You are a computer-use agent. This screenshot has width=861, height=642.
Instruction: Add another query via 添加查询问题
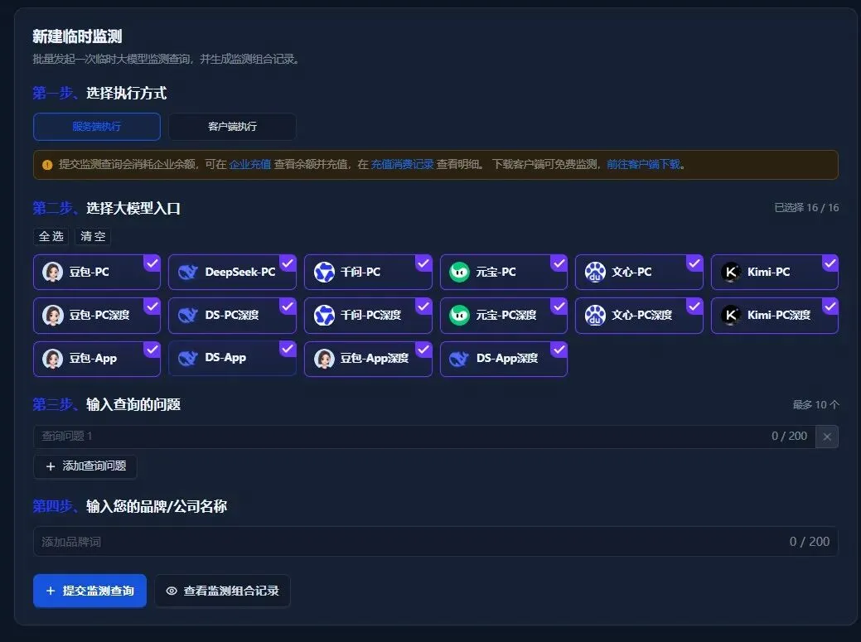point(85,466)
